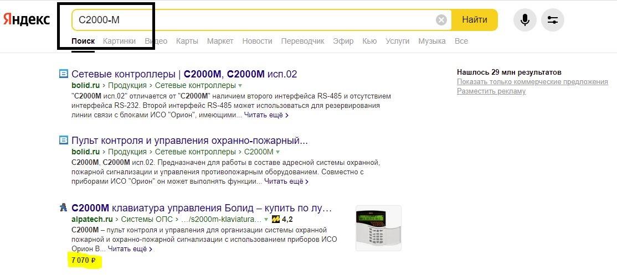Expand first result snippet via Читать ещё
The width and height of the screenshot is (617, 275).
click(266, 115)
